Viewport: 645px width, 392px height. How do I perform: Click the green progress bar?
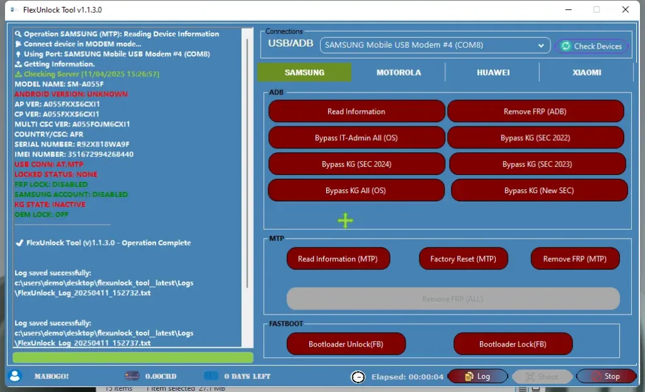(133, 357)
